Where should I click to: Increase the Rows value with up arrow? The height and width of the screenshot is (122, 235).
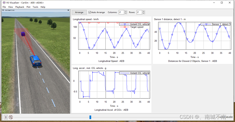point(144,11)
